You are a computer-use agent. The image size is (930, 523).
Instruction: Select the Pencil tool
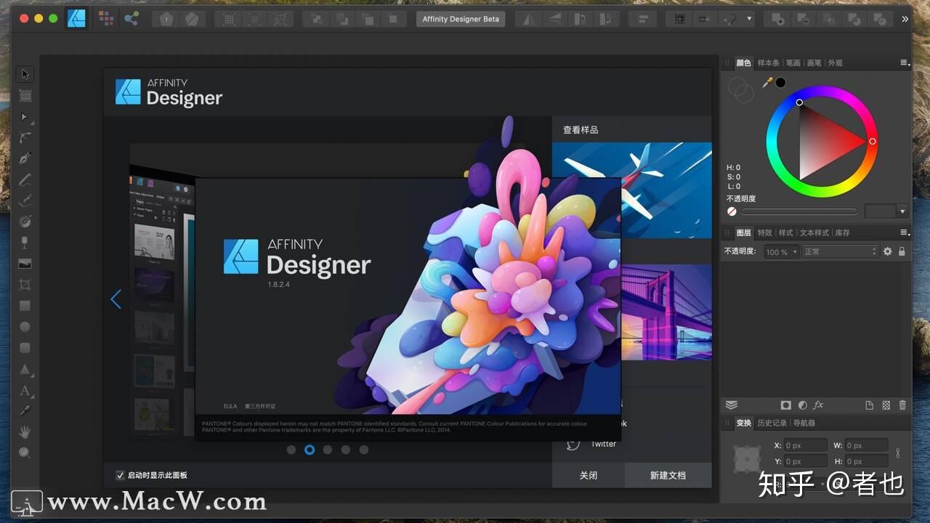(x=25, y=179)
